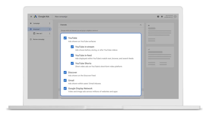Uncheck the YouTube channel checkbox
Viewport: 206px width, 114px height.
pos(65,38)
